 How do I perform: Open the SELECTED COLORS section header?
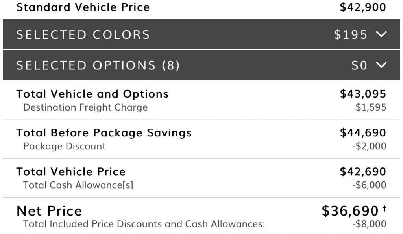pyautogui.click(x=201, y=34)
